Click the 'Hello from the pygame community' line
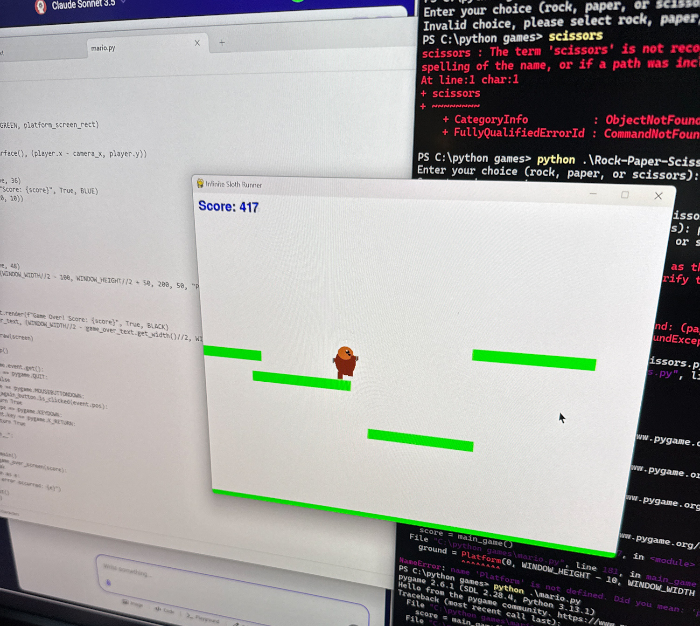The image size is (700, 626). (506, 604)
